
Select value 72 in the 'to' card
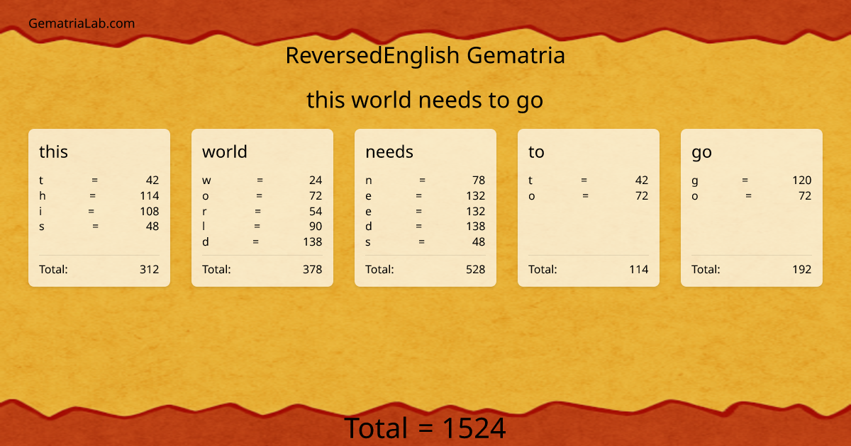[642, 195]
